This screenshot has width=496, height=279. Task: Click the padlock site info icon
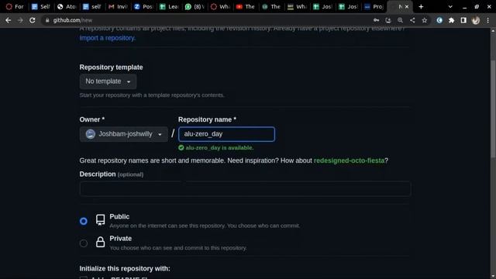47,20
